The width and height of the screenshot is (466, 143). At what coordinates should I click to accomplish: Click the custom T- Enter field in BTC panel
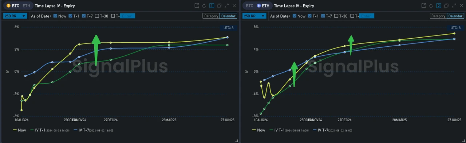tap(127, 16)
